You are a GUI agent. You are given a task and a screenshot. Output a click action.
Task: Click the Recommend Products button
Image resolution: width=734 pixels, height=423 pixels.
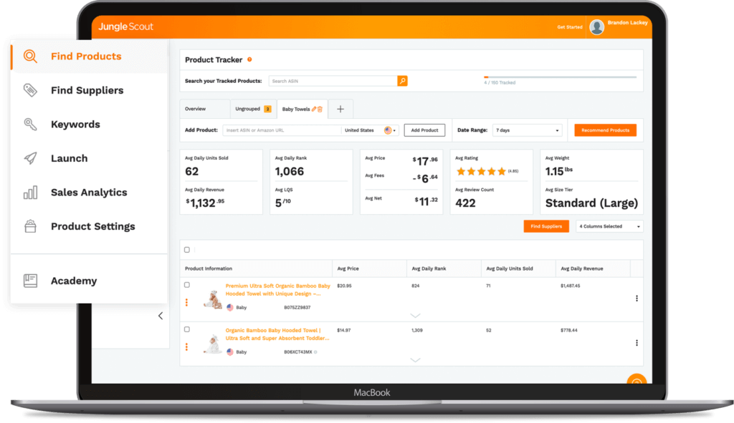(605, 130)
